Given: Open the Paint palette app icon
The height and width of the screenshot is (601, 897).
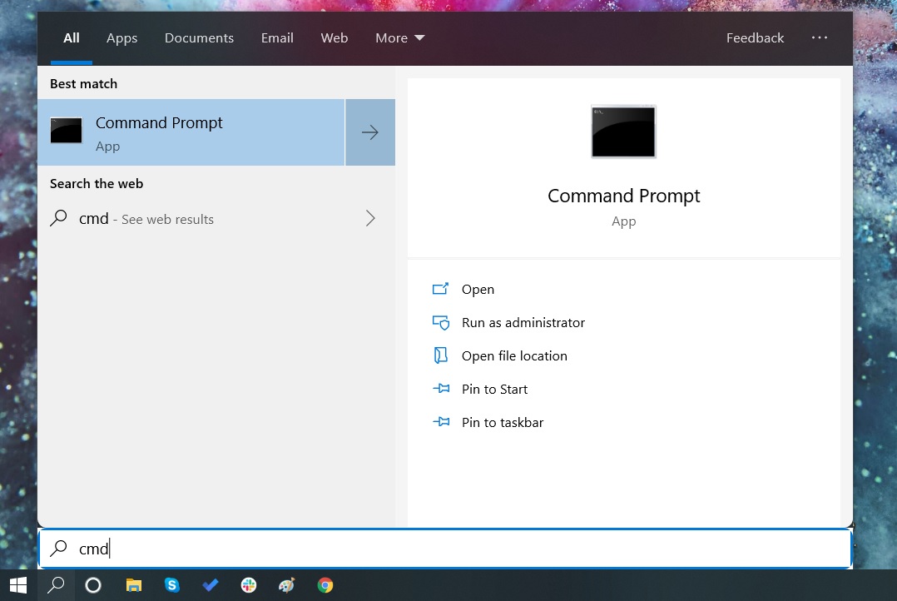Looking at the screenshot, I should (x=287, y=585).
